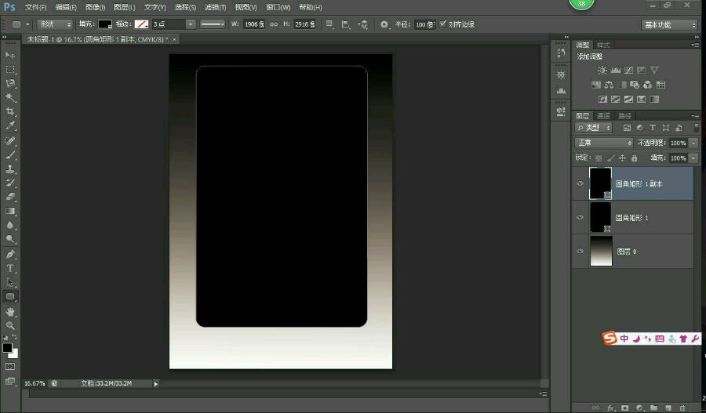
Task: Open the geometry options gear icon
Action: (384, 24)
